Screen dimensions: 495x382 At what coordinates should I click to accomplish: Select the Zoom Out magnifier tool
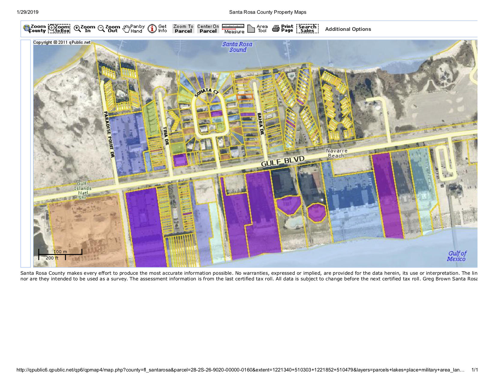[109, 29]
